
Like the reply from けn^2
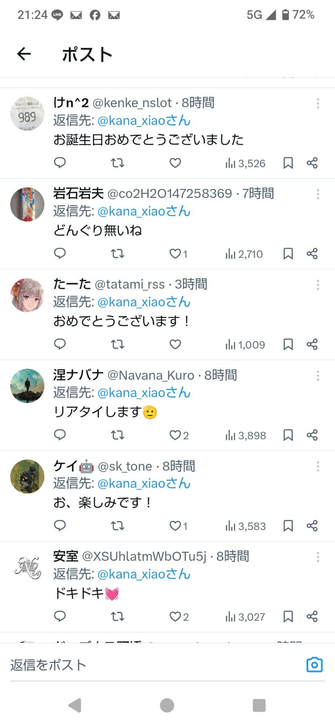tap(175, 163)
